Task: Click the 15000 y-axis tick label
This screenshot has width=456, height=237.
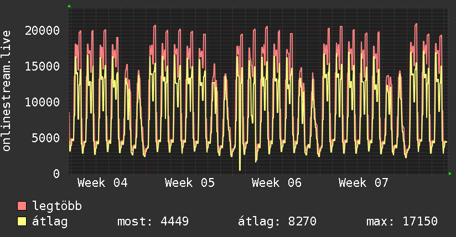Action: pos(42,66)
